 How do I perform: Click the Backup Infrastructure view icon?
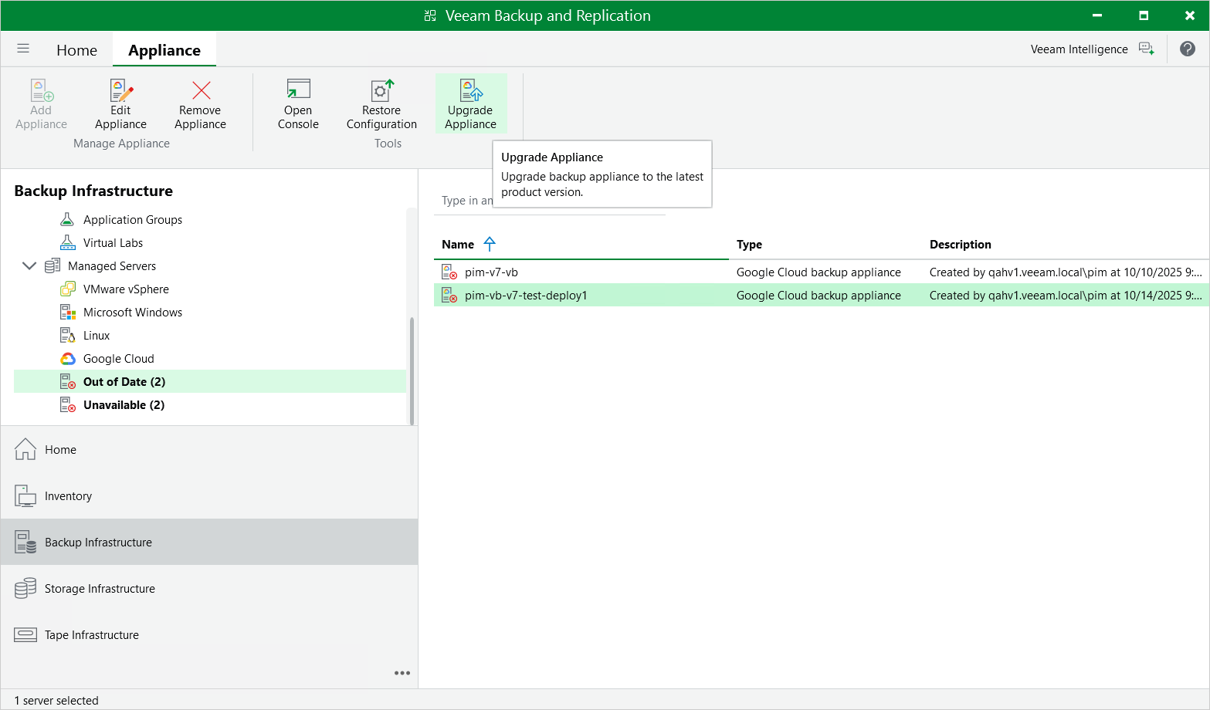coord(25,542)
